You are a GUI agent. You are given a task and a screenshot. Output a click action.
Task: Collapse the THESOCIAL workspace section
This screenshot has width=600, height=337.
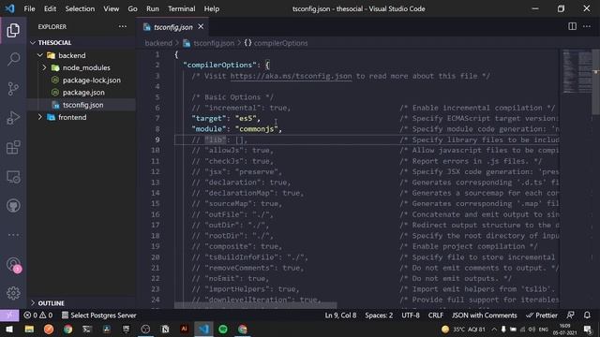point(82,42)
